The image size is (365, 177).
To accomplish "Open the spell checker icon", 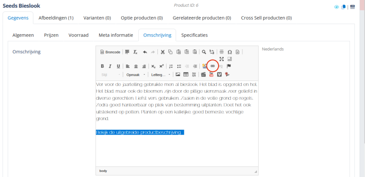I will tap(204, 66).
